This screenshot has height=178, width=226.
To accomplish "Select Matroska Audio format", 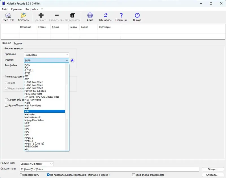I will [45, 117].
